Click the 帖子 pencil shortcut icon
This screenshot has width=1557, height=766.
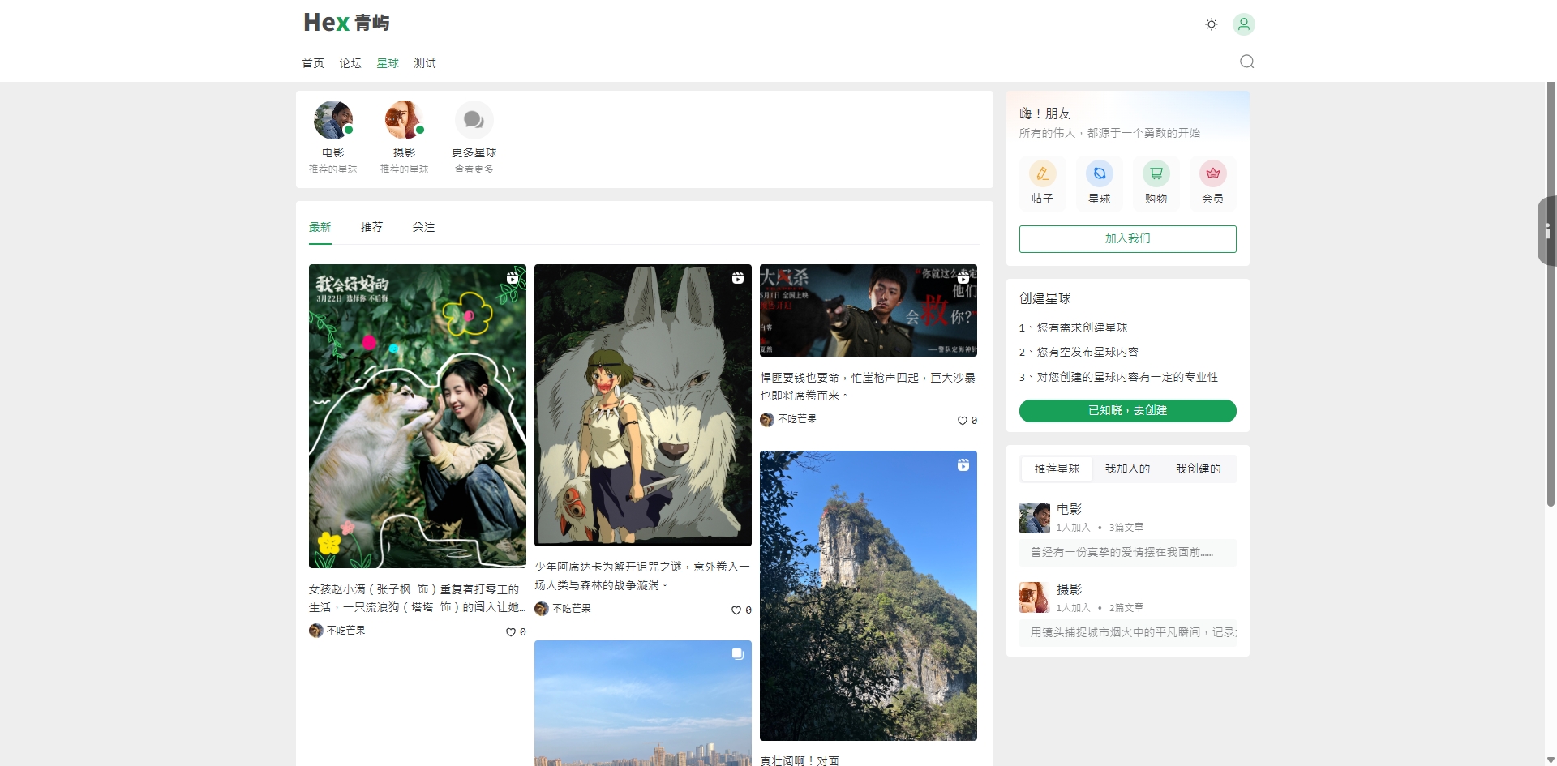click(1043, 173)
